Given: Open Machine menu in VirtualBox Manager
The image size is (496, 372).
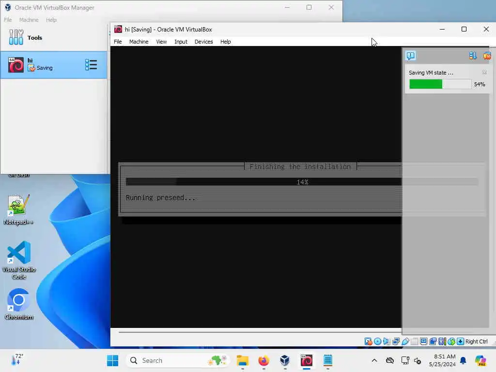Looking at the screenshot, I should (29, 20).
